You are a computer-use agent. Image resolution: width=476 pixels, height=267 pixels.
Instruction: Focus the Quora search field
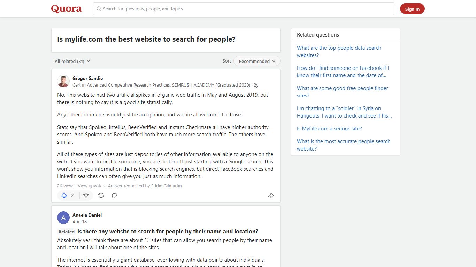[244, 9]
